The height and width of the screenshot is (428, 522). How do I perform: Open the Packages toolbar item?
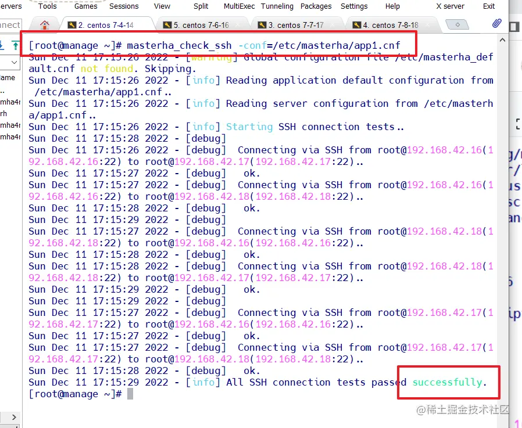click(x=316, y=6)
